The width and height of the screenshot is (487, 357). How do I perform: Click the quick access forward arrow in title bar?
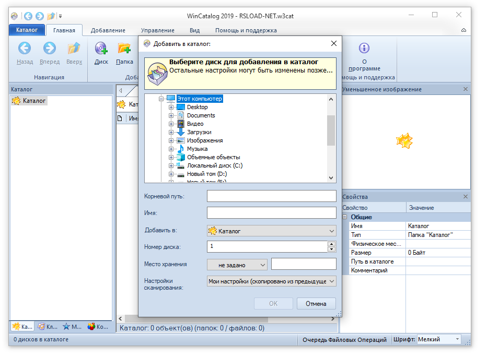coord(39,16)
